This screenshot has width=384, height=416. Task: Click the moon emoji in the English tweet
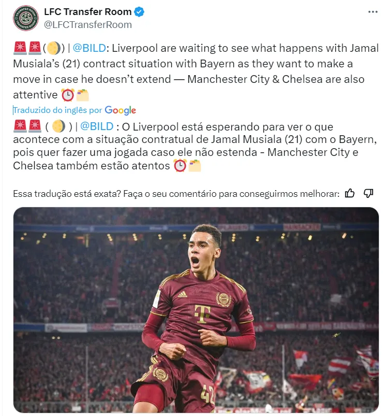(54, 48)
